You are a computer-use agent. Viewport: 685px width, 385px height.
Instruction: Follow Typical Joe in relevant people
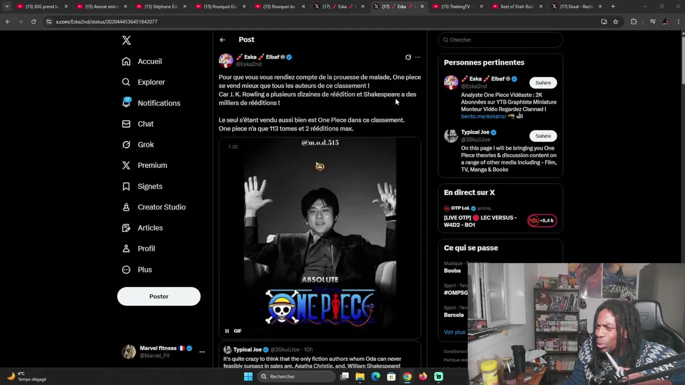[543, 136]
